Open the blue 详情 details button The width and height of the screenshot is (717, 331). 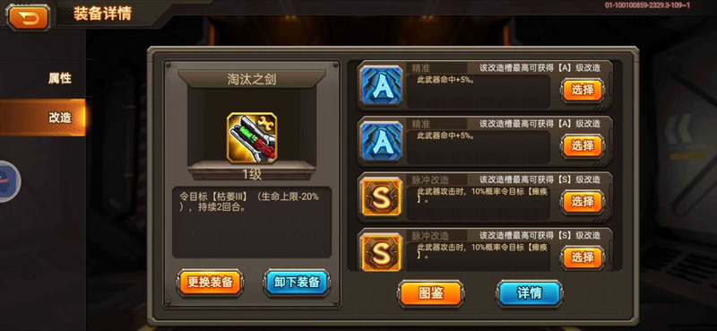click(x=530, y=293)
